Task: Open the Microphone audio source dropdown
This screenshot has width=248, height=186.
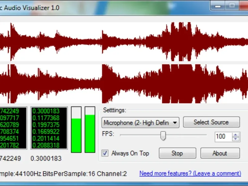Action: [x=140, y=122]
